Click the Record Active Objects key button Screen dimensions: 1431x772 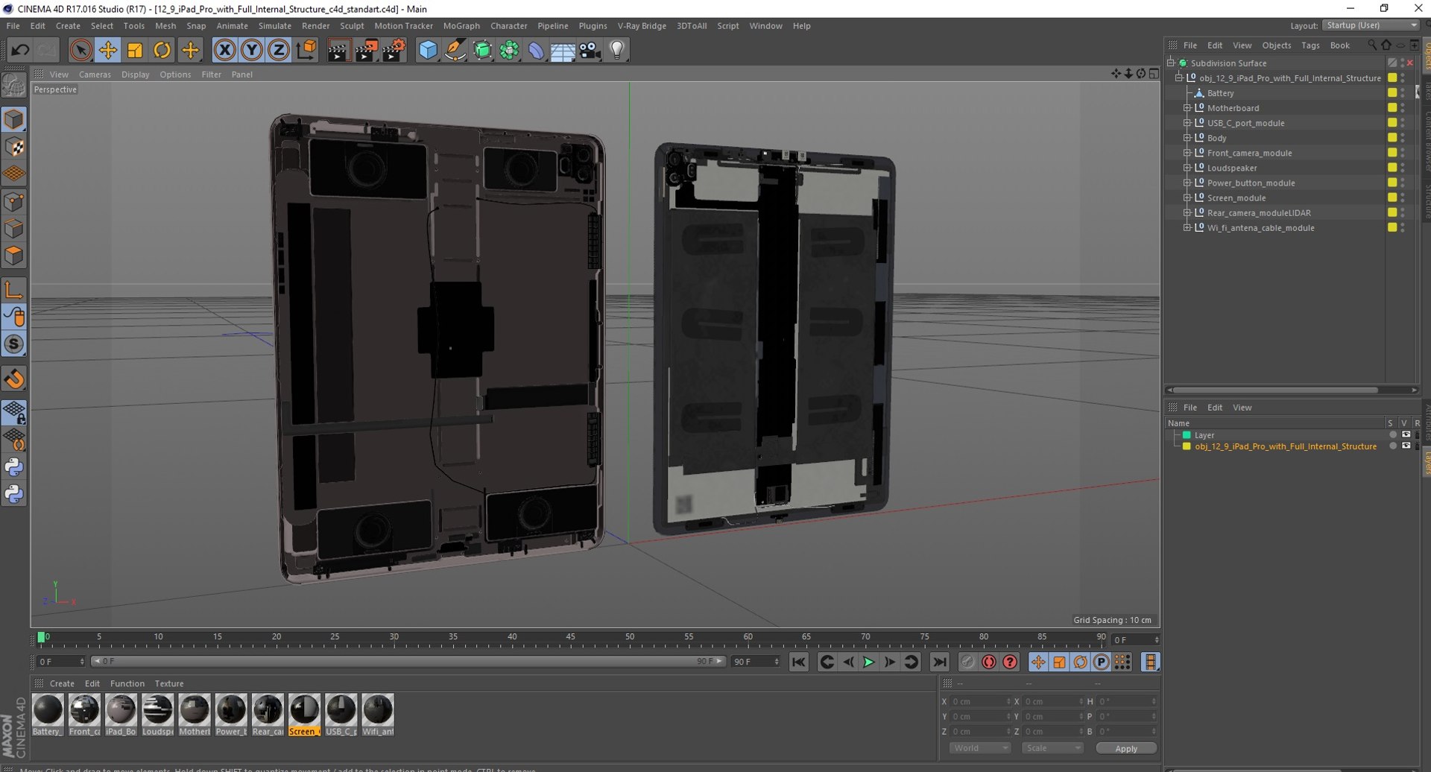[967, 662]
